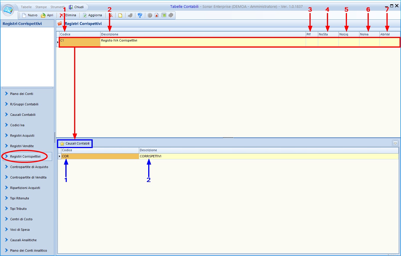Open the Stampe menu
The height and width of the screenshot is (256, 401).
(41, 7)
